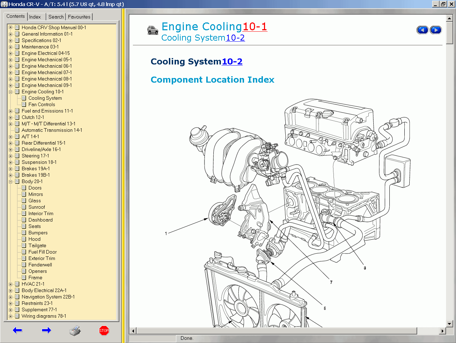Screen dimensions: 456x343
Task: Select Driveline/Axle 16-1 in the tree
Action: (x=41, y=149)
